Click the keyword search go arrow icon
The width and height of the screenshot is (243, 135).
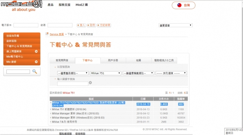(90, 83)
